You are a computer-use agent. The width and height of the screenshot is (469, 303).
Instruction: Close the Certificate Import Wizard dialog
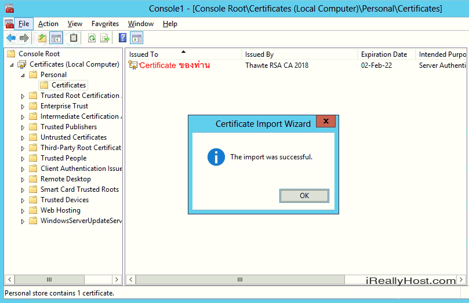pyautogui.click(x=326, y=121)
